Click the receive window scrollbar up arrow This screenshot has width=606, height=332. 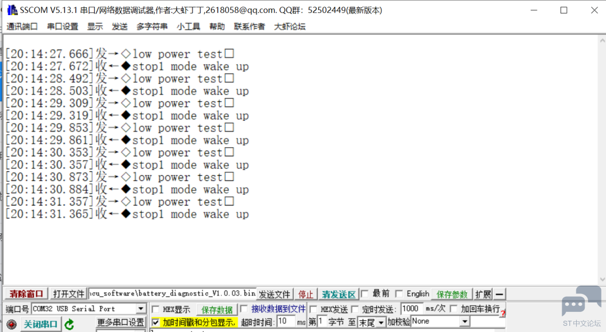[x=602, y=40]
